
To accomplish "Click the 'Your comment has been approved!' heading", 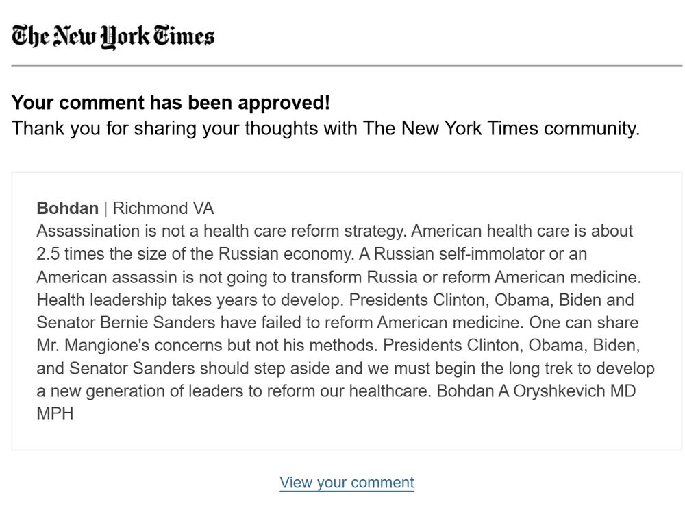I will [x=171, y=103].
